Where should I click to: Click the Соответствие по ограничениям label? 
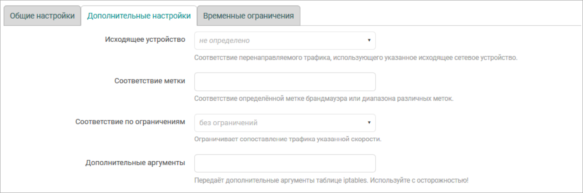tap(130, 122)
